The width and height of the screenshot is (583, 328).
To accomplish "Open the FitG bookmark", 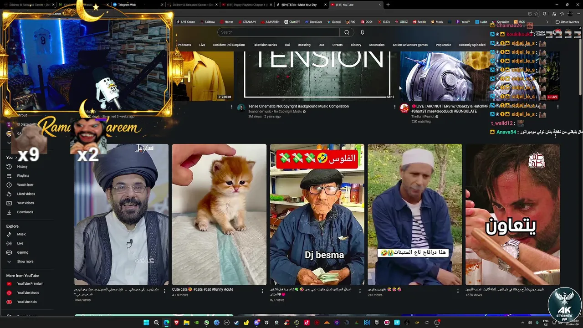I will point(351,21).
